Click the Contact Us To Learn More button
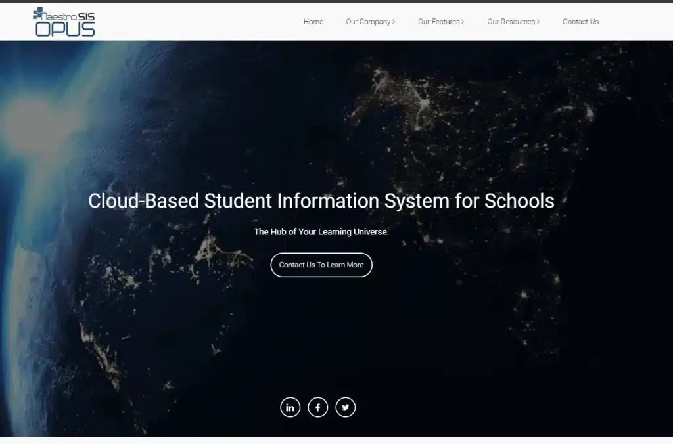Screen dimensions: 673x444 (321, 265)
